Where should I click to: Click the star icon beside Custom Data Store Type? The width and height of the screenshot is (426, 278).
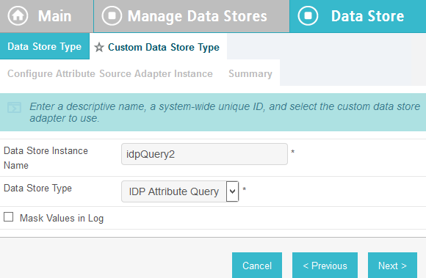(99, 48)
